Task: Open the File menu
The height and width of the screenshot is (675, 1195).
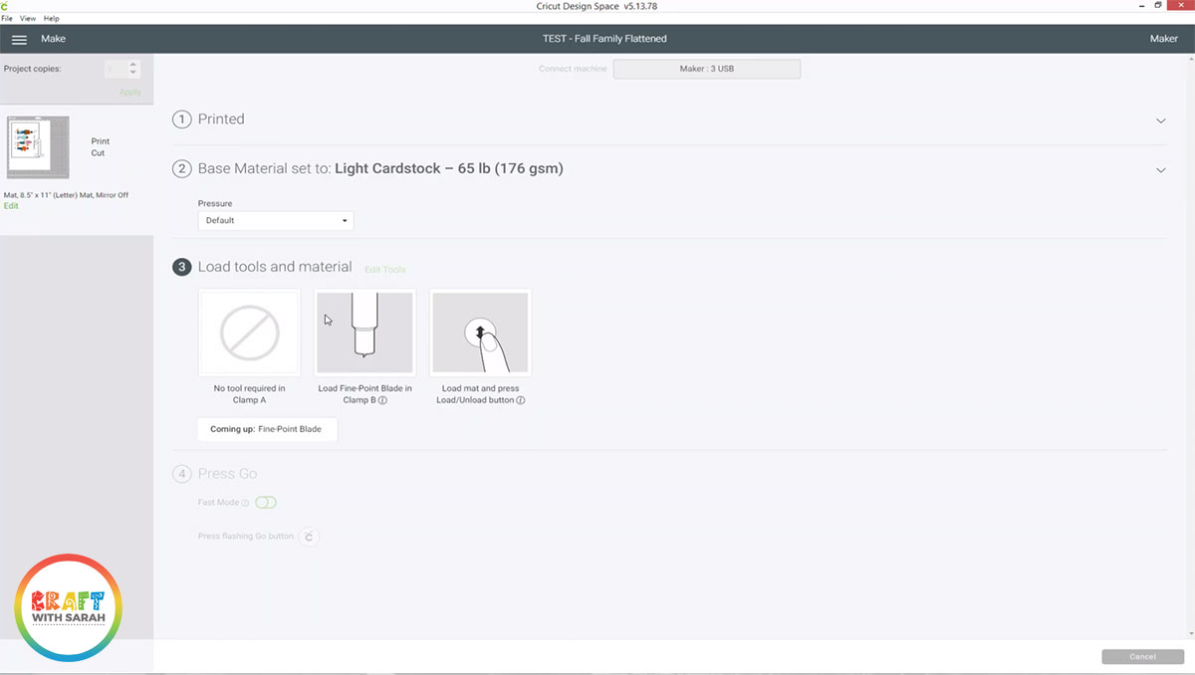Action: click(7, 18)
